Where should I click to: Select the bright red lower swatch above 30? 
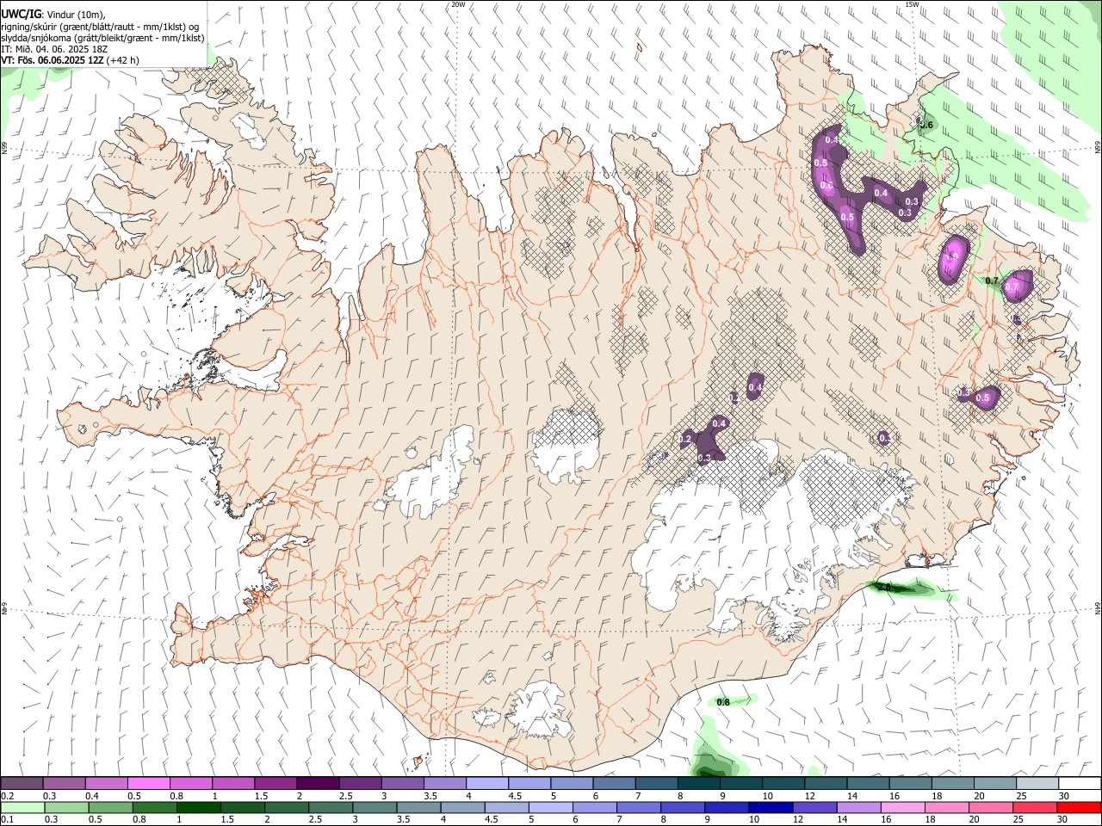1079,807
